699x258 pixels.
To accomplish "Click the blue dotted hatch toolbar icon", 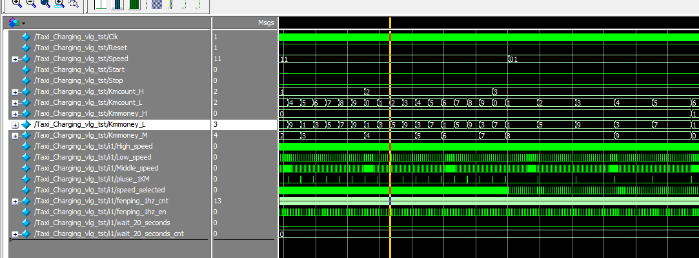I will coord(157,4).
